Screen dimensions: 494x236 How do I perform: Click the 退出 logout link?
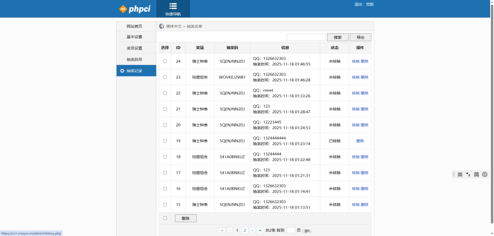(x=358, y=4)
